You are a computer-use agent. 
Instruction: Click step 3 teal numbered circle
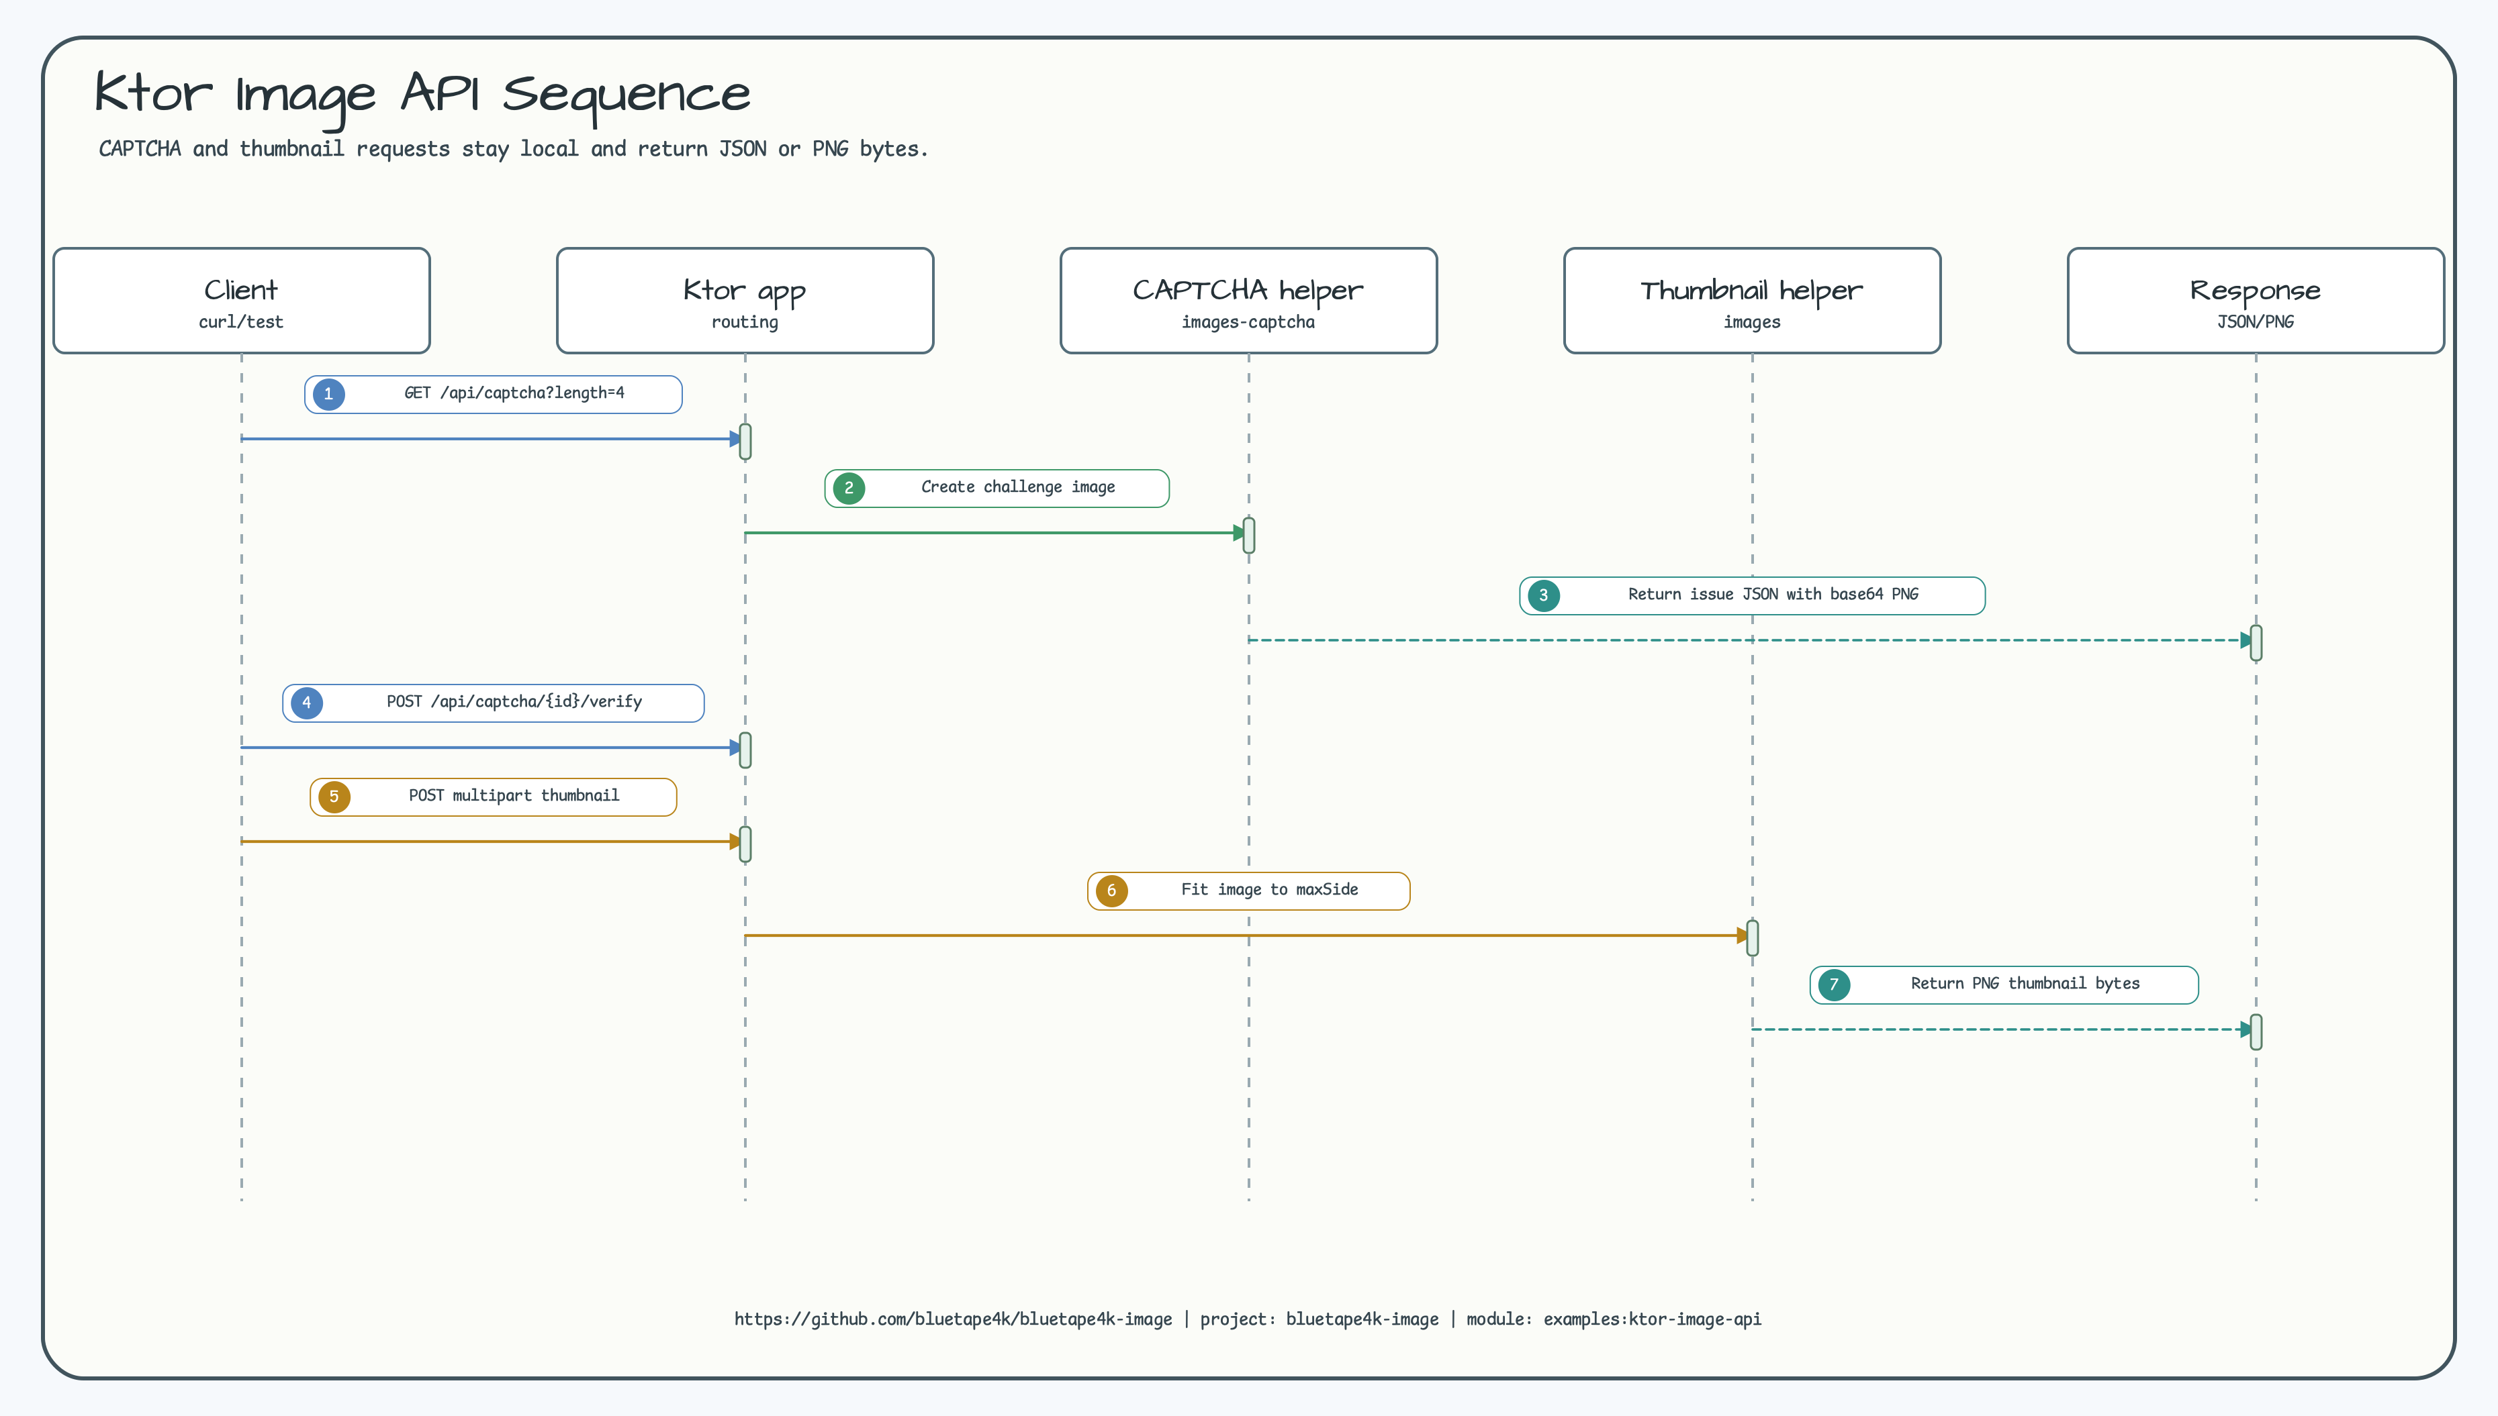[x=1543, y=595]
